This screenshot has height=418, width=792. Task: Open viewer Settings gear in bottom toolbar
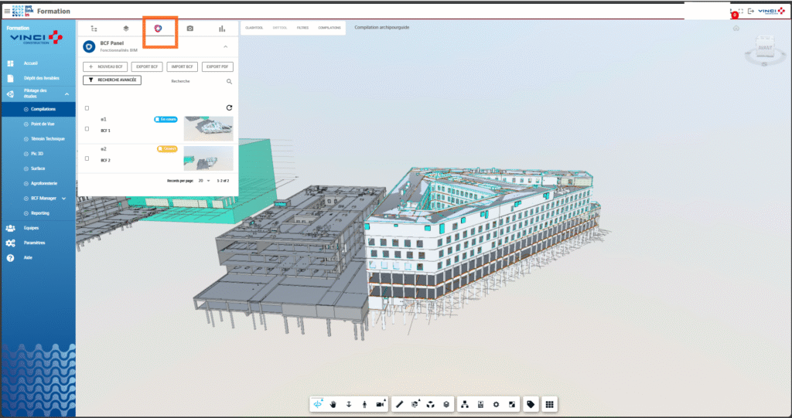(x=496, y=404)
